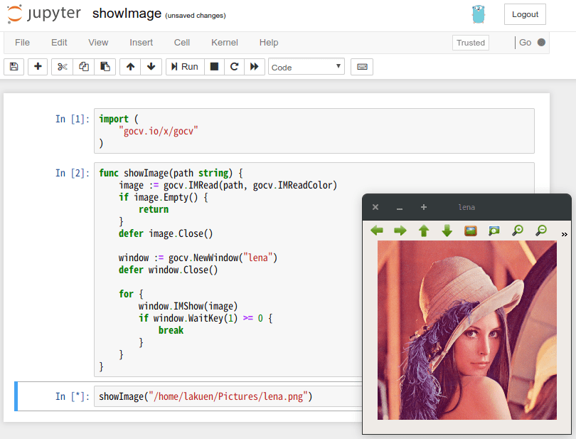Image resolution: width=576 pixels, height=439 pixels.
Task: Click right arrow in the lena window toolbar
Action: (400, 231)
